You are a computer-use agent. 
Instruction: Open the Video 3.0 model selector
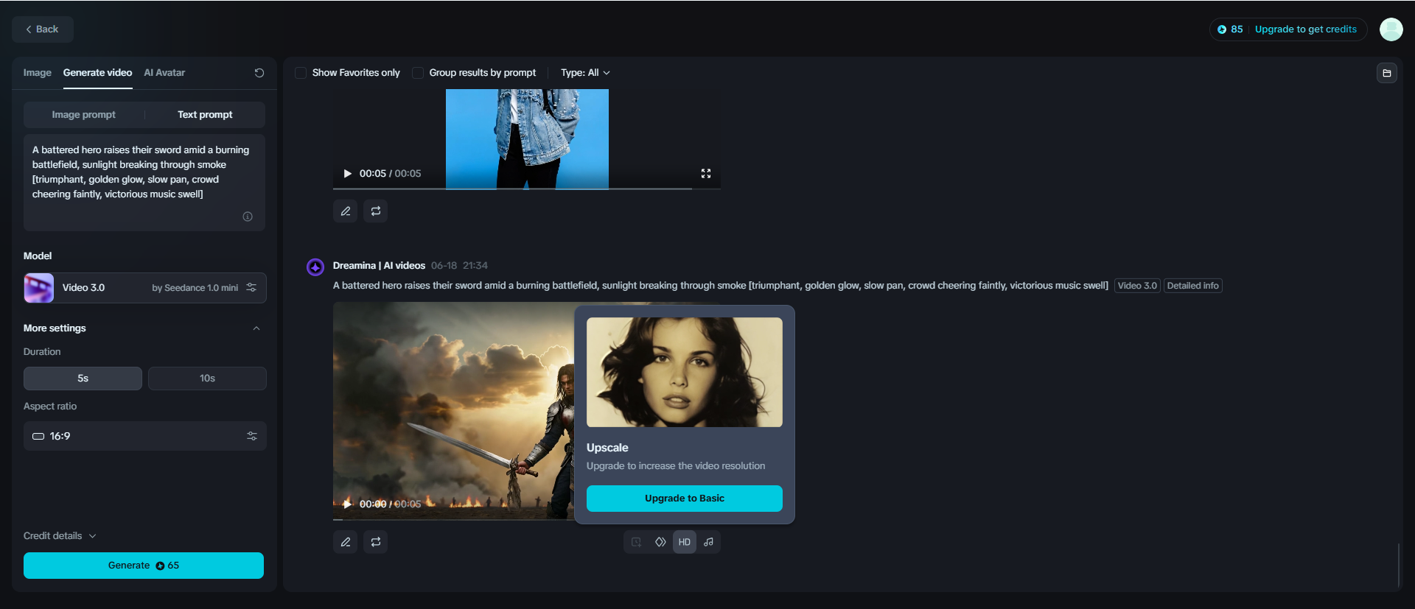click(144, 288)
